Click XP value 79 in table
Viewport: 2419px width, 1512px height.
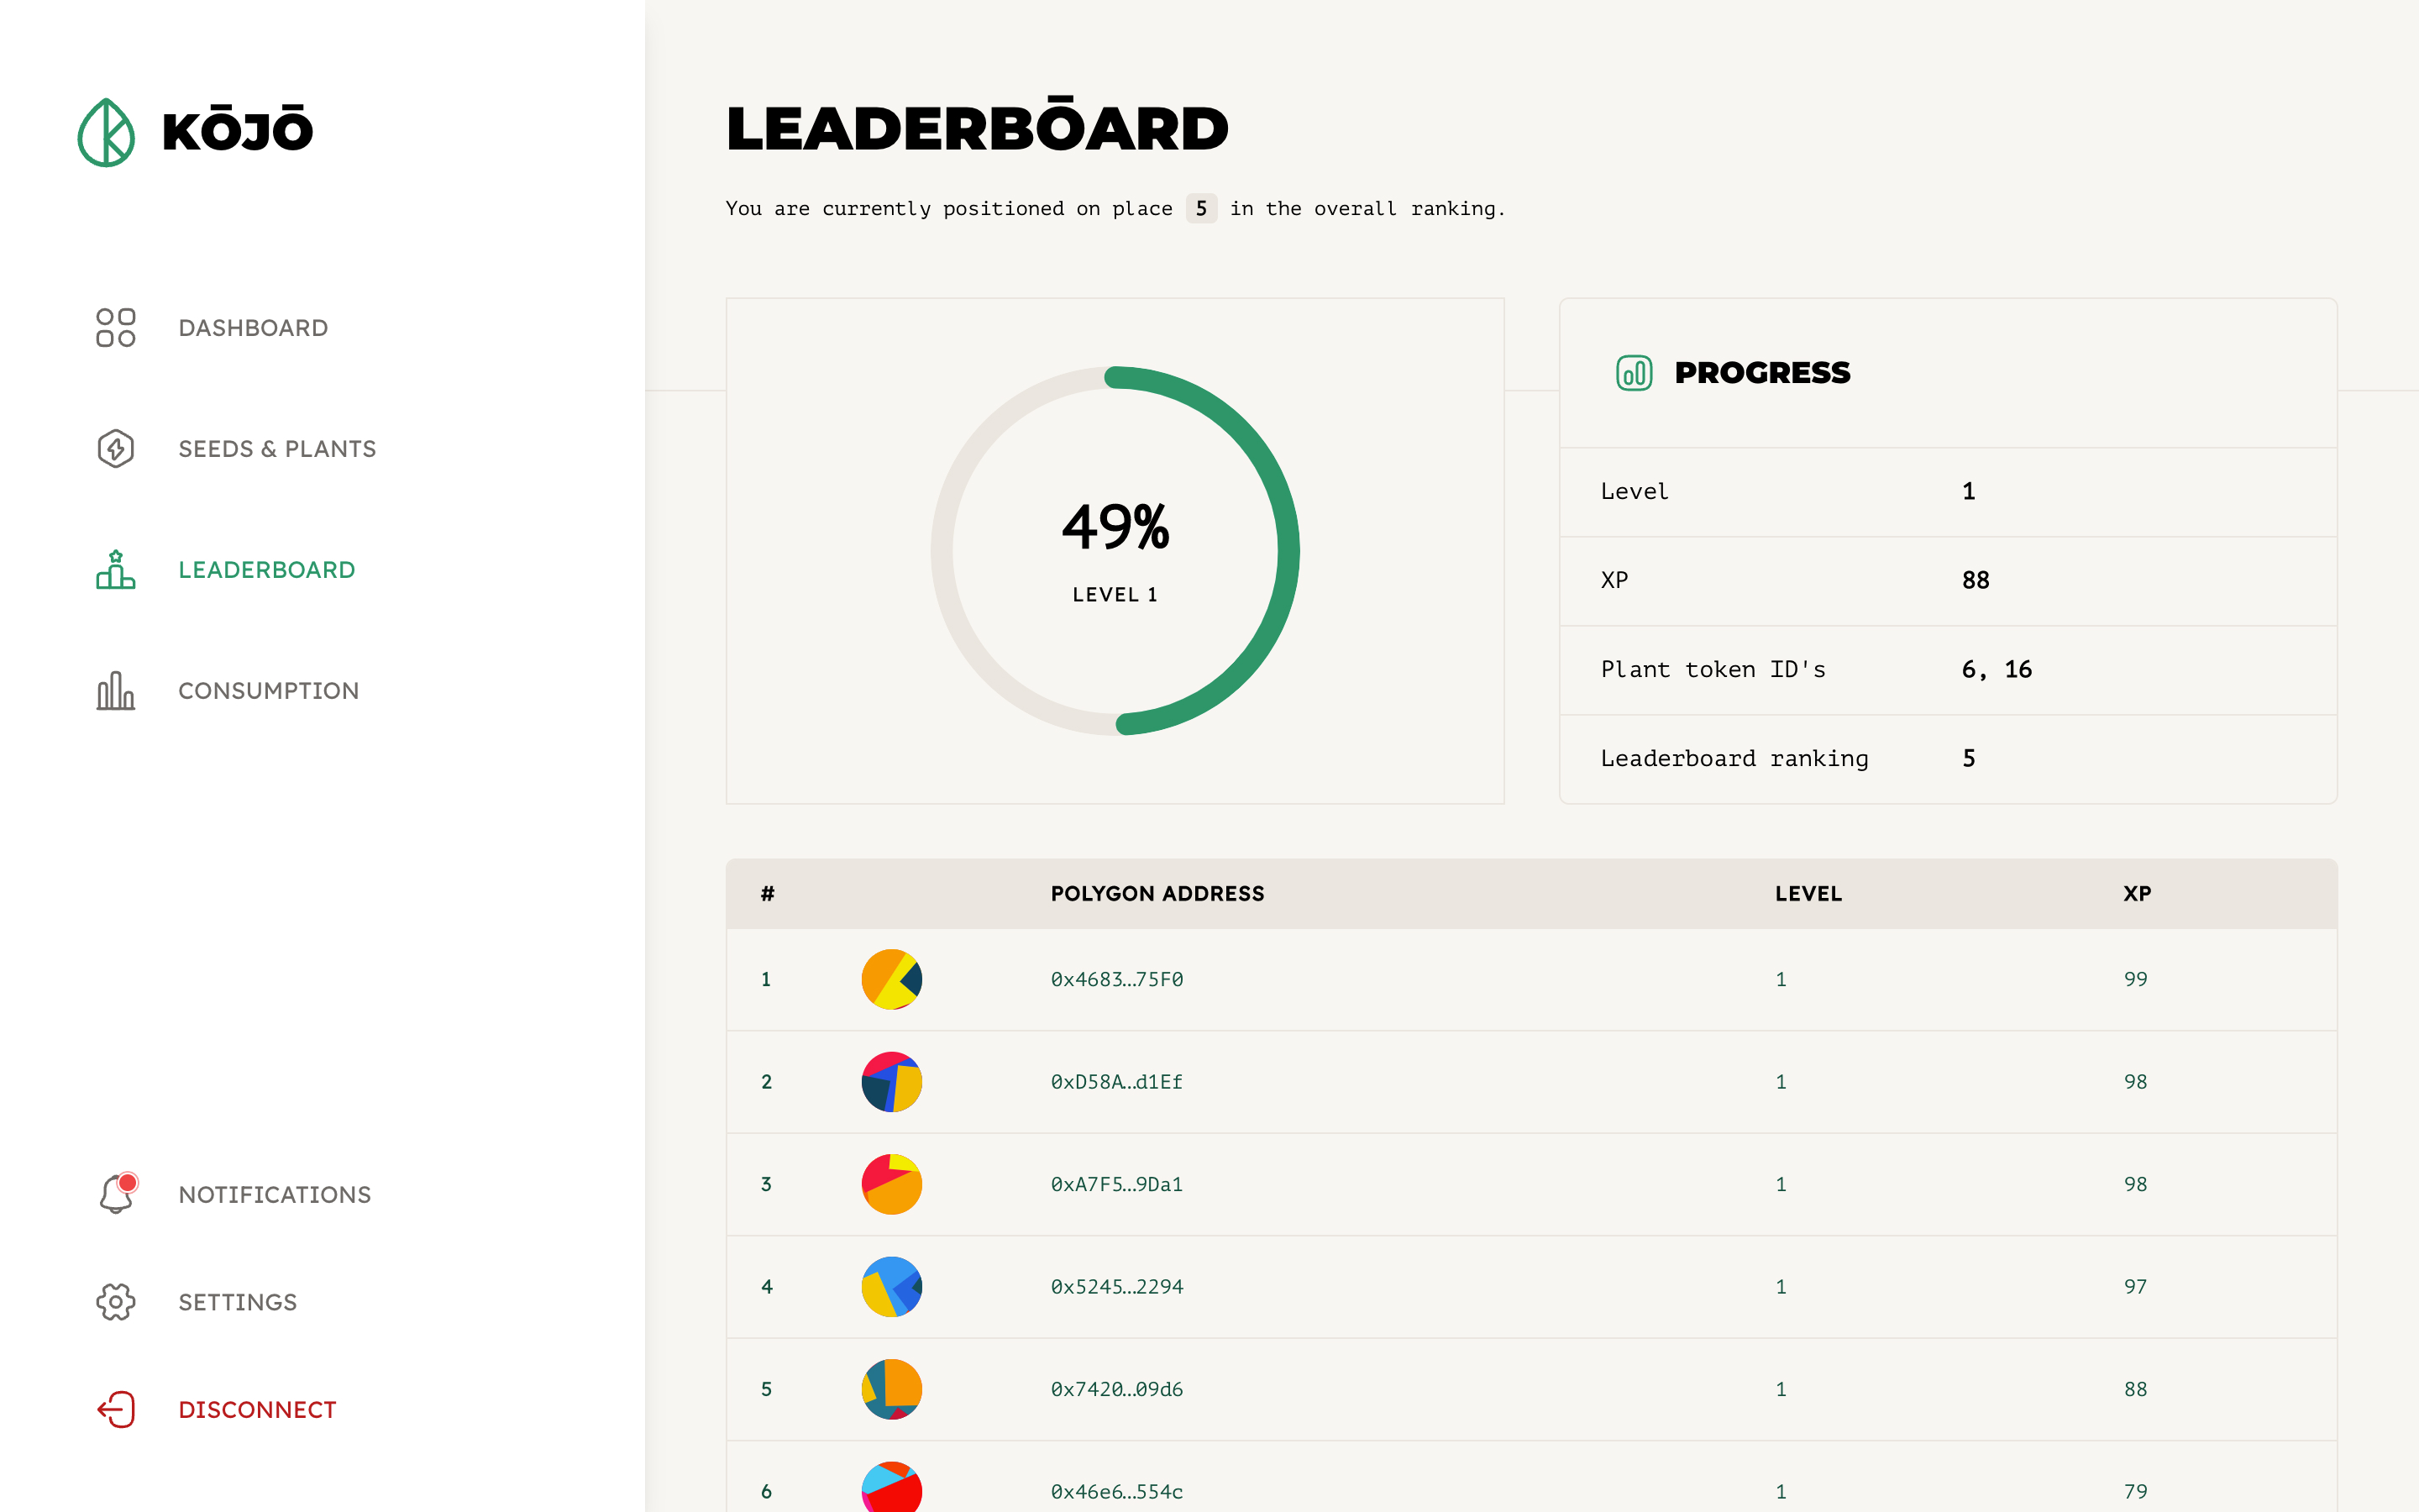[x=2136, y=1492]
